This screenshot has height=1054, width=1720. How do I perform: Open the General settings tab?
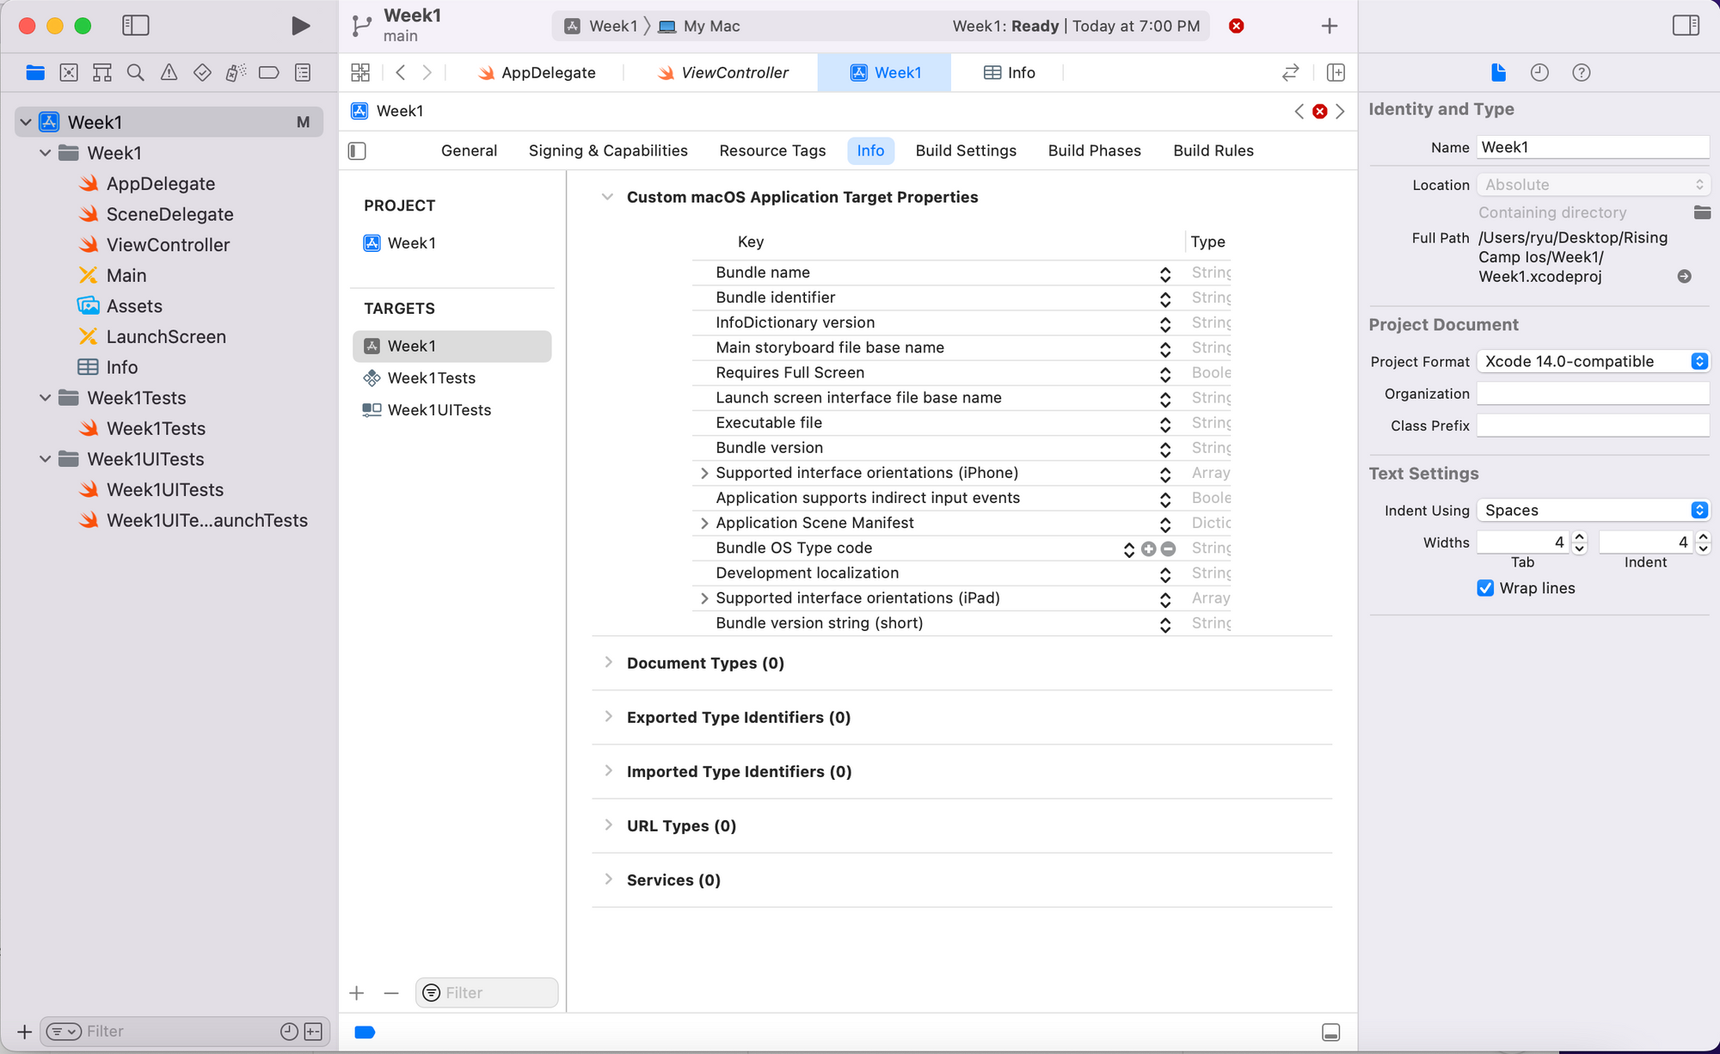tap(469, 150)
